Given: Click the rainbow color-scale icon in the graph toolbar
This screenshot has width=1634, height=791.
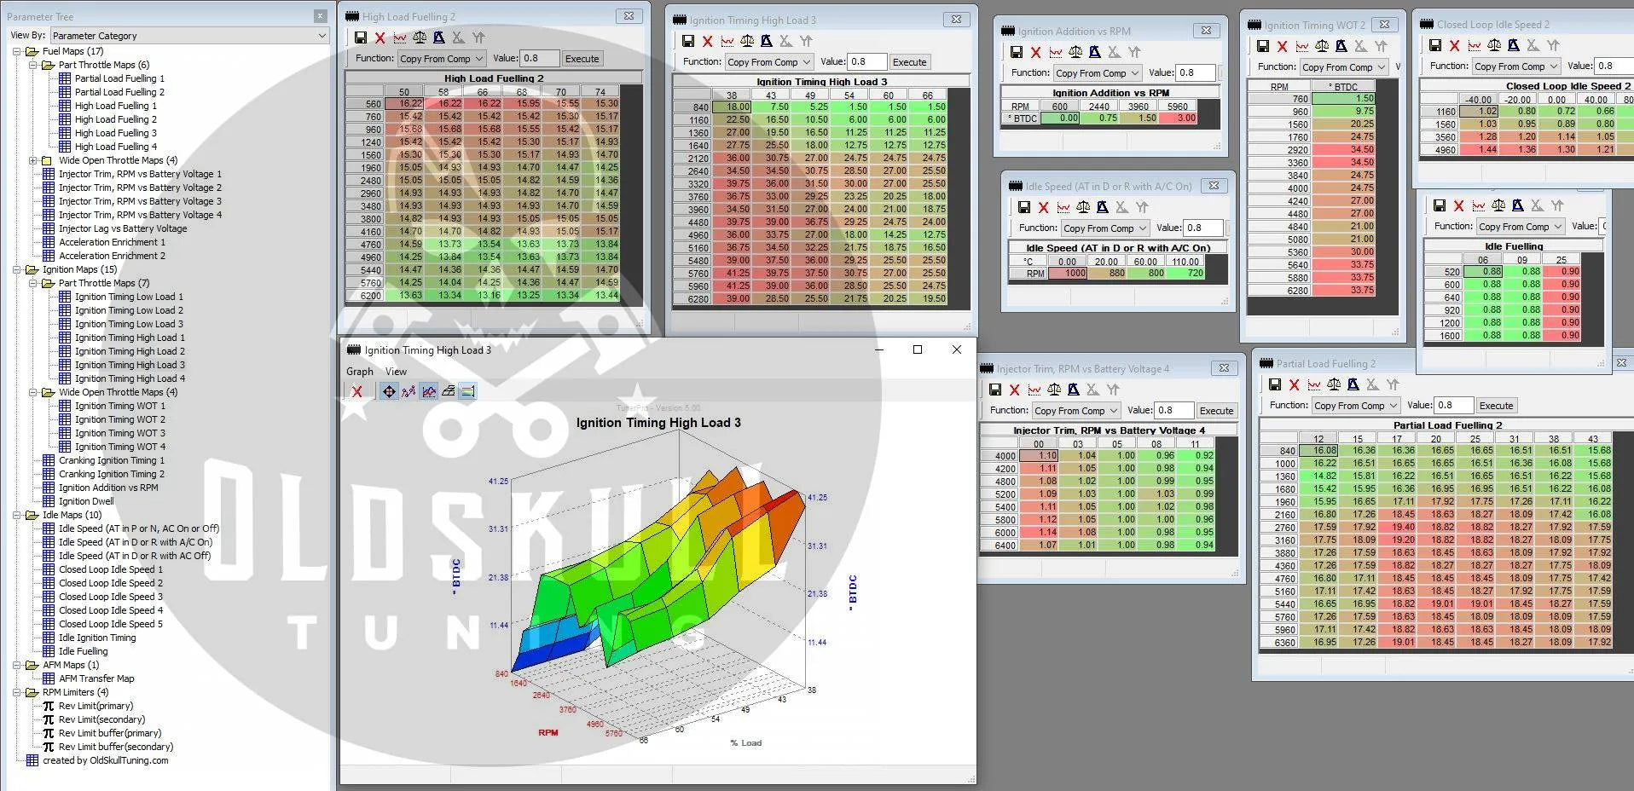Looking at the screenshot, I should coord(467,391).
